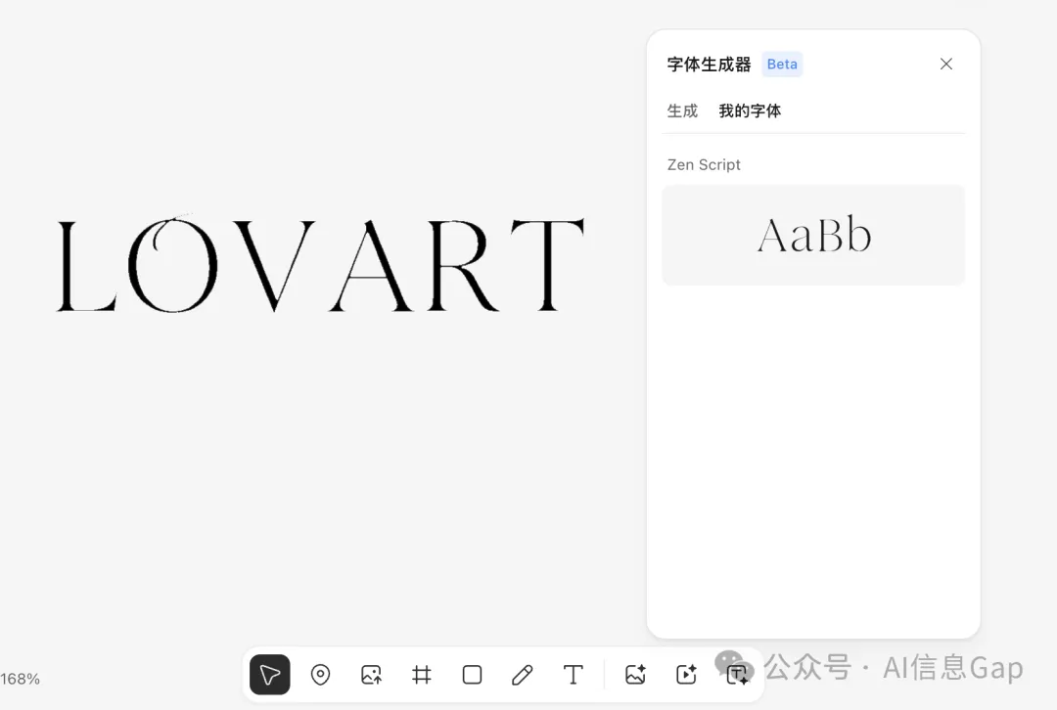This screenshot has height=710, width=1057.
Task: Open the 168% zoom level control
Action: 21,679
